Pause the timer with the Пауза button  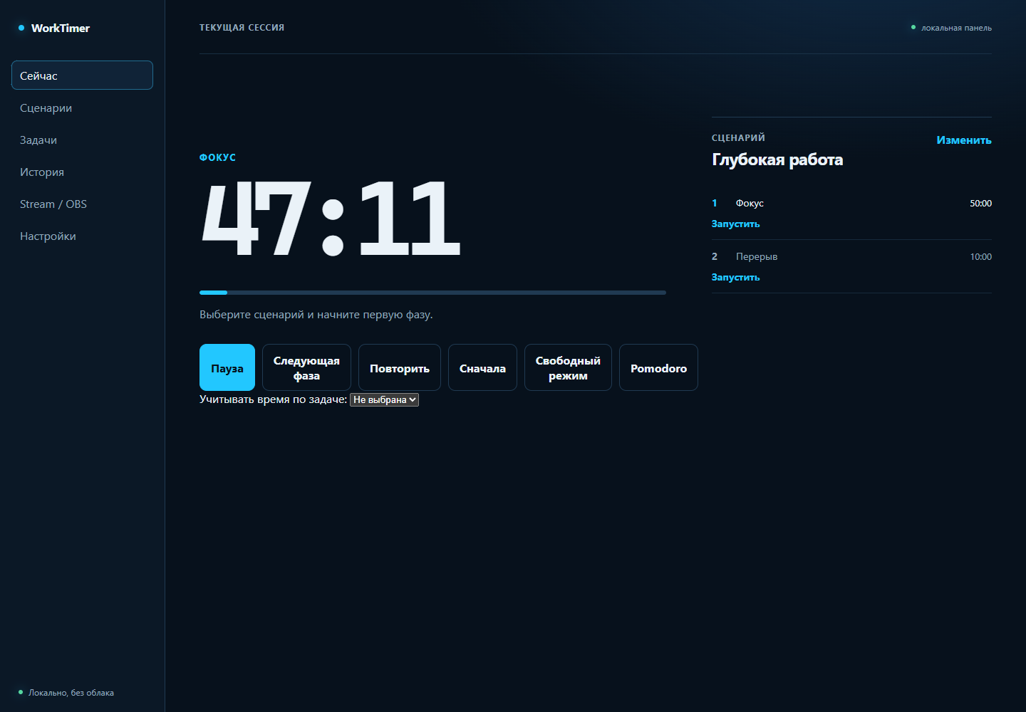click(227, 367)
